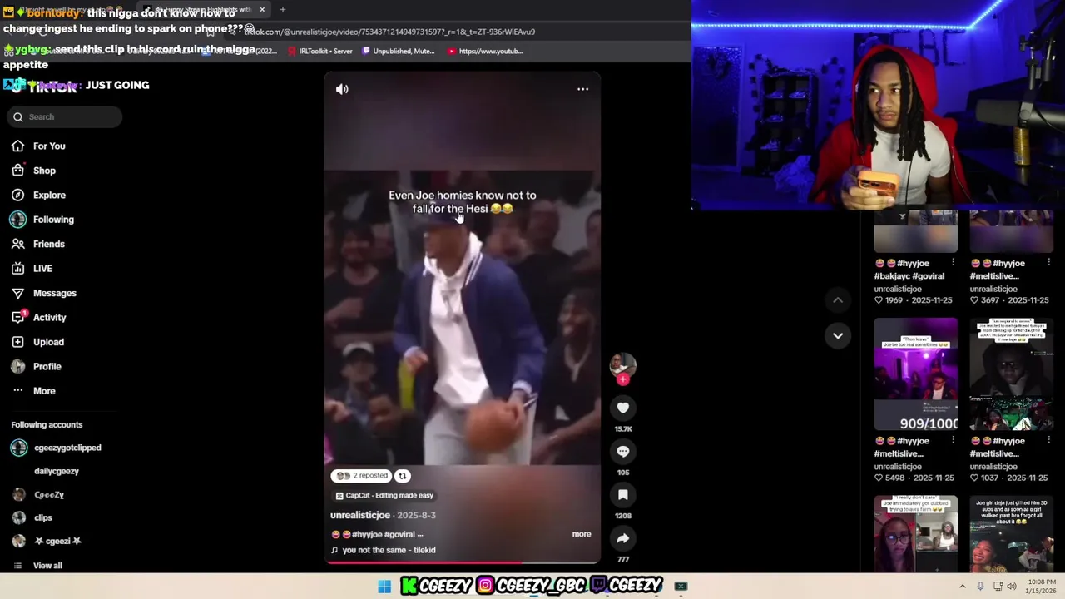Click the microphone tray icon
Image resolution: width=1065 pixels, height=599 pixels.
(980, 587)
